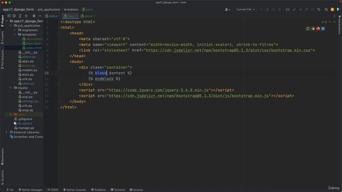Open page in Safari browser icon
This screenshot has width=342, height=192.
click(x=323, y=28)
